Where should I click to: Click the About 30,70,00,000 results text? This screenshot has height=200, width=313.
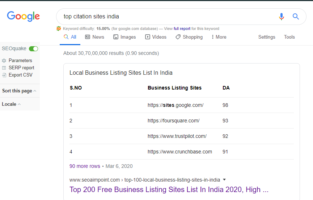111,53
